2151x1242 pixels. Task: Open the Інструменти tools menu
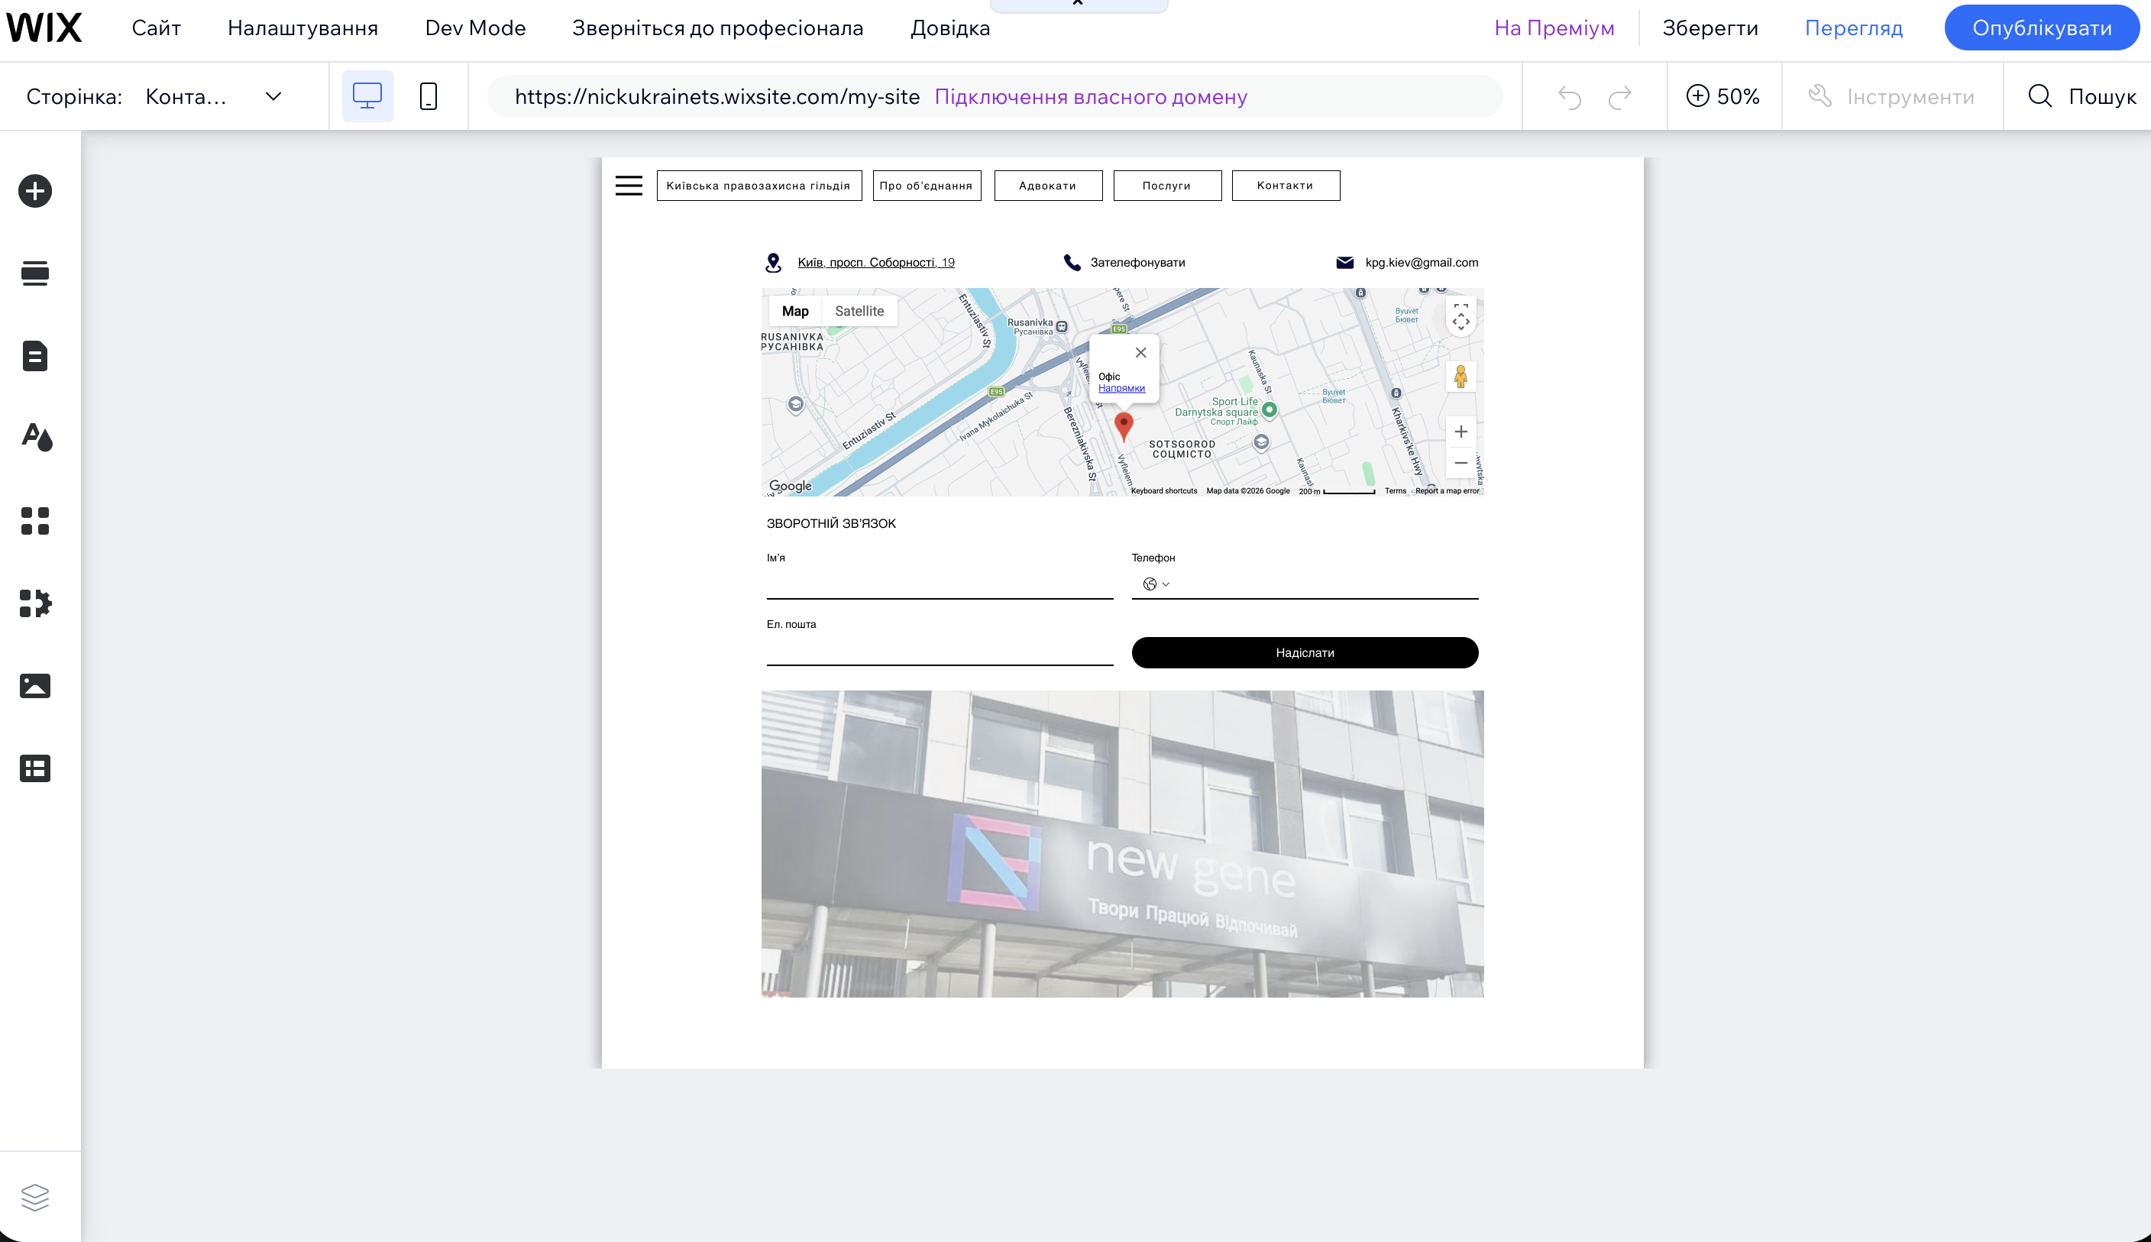pos(1891,96)
